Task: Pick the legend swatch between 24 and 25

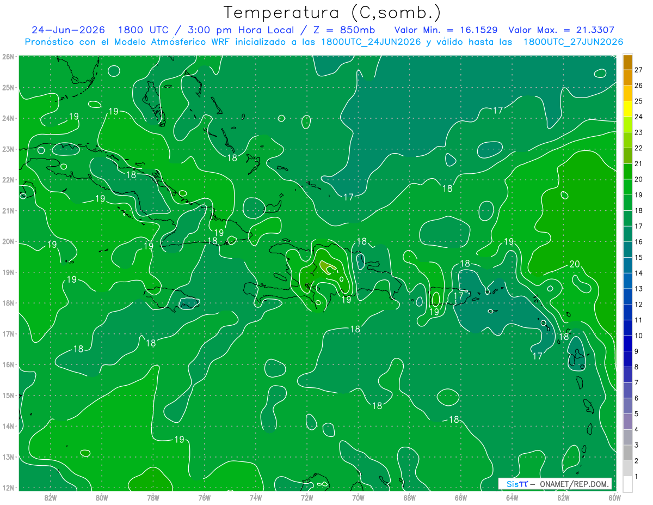Action: coord(627,109)
